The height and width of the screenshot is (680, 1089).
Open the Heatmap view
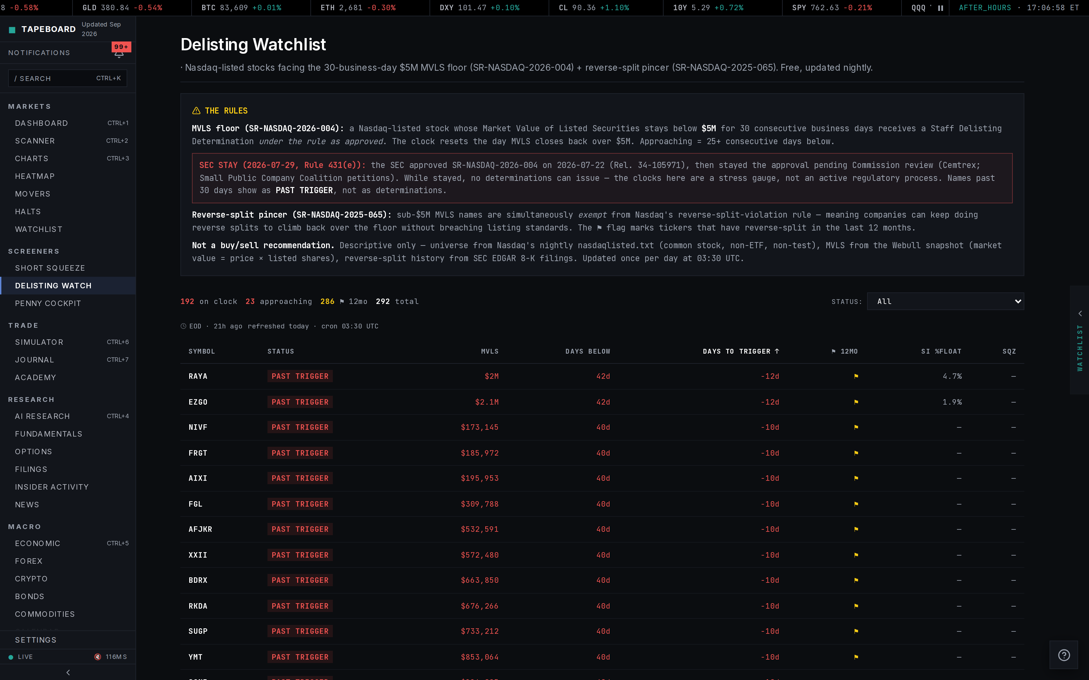68,176
